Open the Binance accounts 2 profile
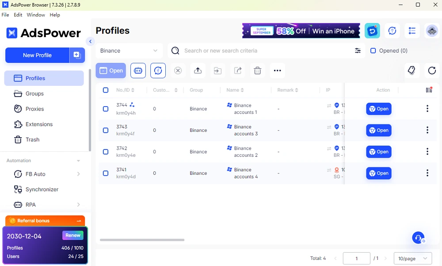The width and height of the screenshot is (442, 266). point(379,152)
